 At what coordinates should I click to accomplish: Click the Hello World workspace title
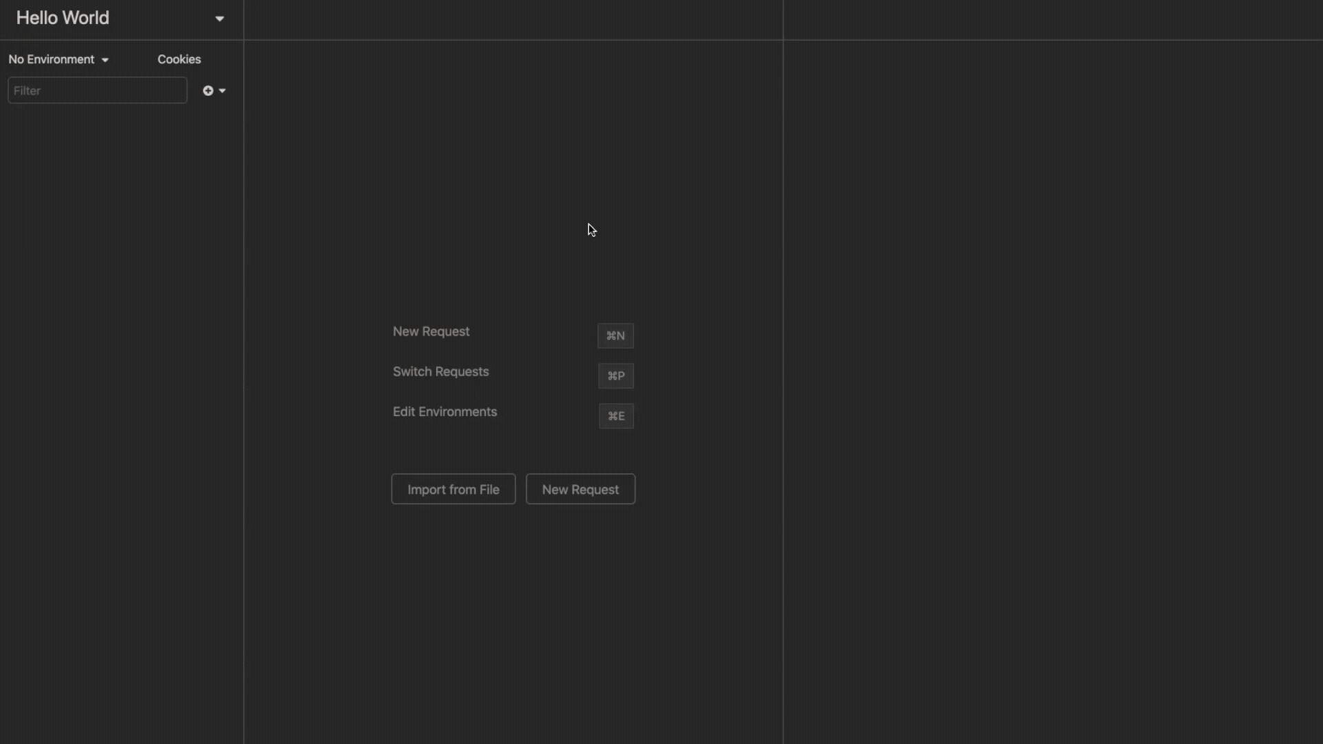coord(63,18)
